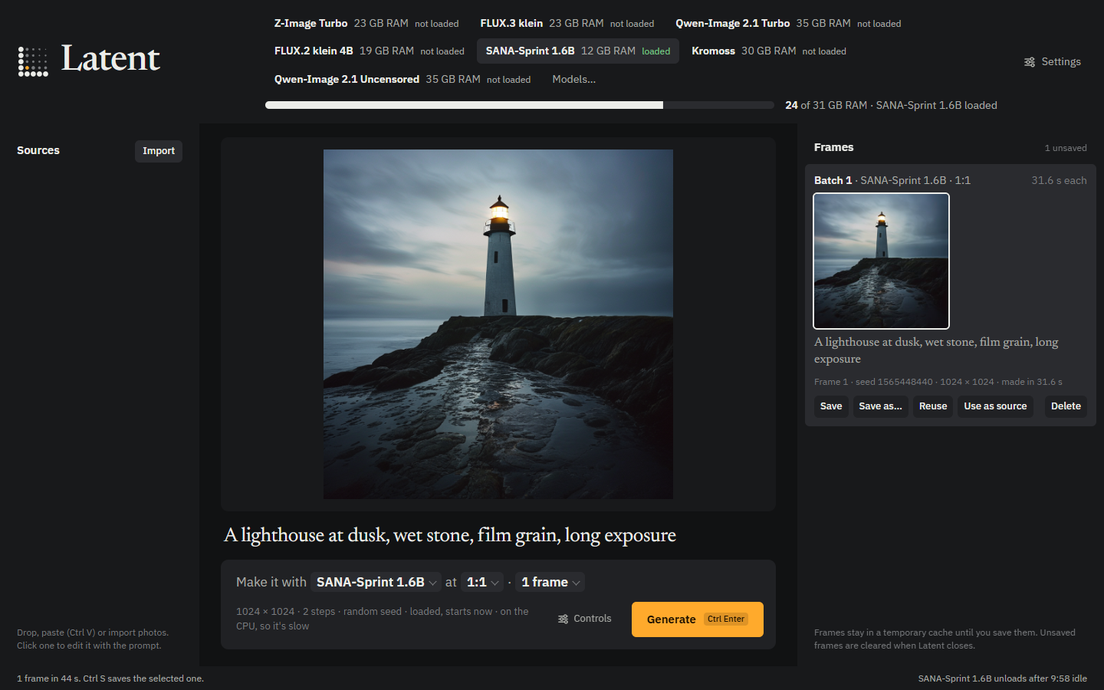The width and height of the screenshot is (1104, 690).
Task: Click the '31.6 s each' timing text
Action: pyautogui.click(x=1059, y=180)
